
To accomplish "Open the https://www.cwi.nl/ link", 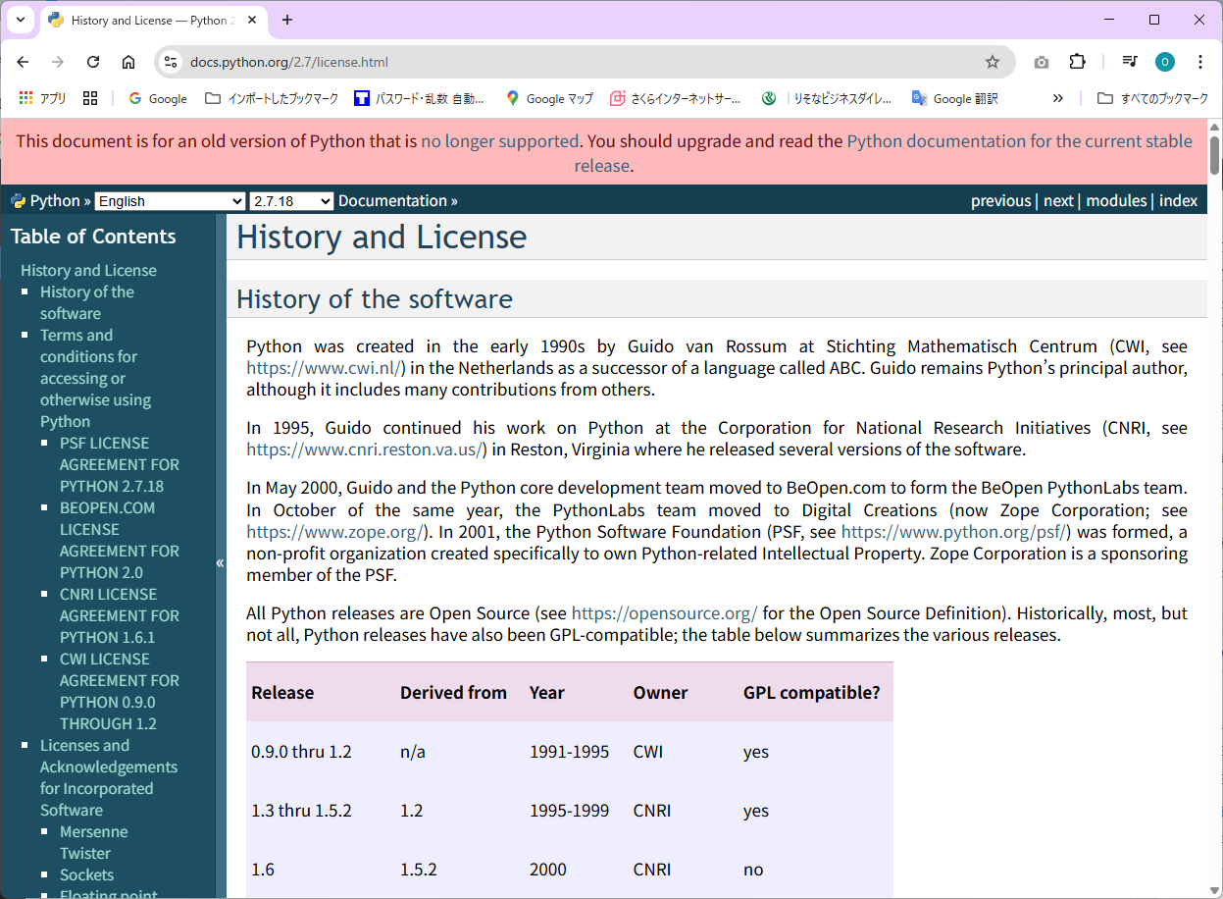I will [325, 368].
